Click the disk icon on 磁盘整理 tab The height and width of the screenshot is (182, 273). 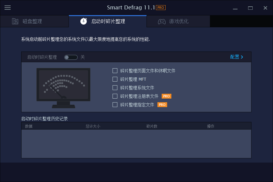pyautogui.click(x=15, y=21)
